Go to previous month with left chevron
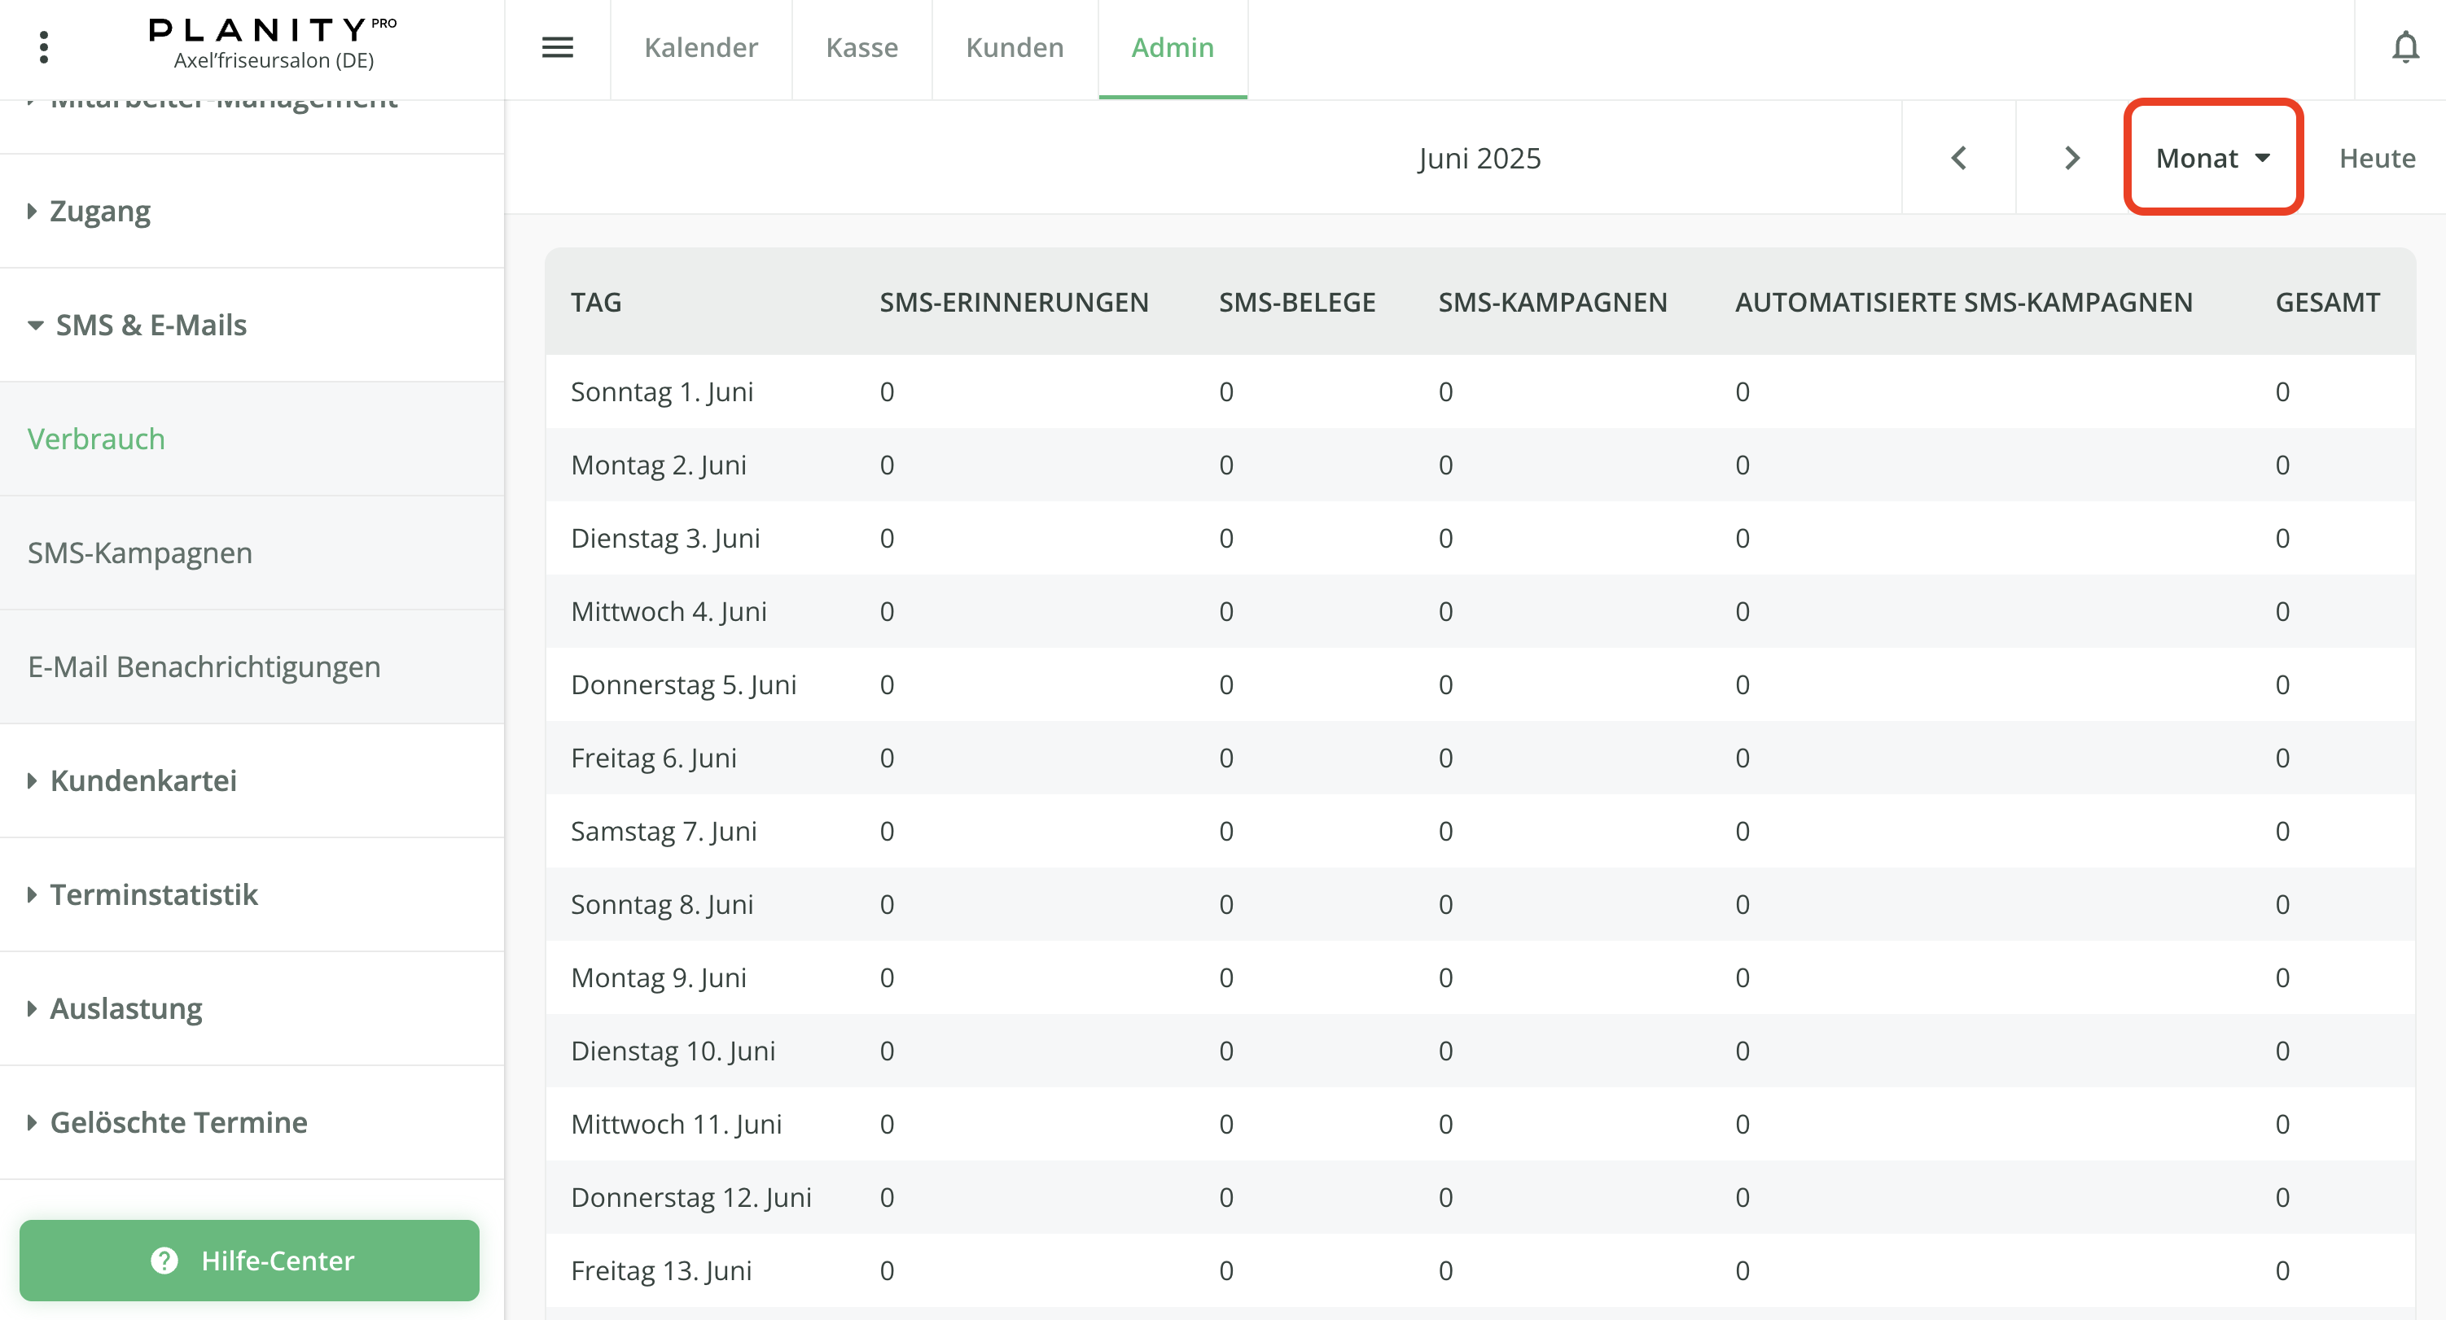 tap(1958, 158)
